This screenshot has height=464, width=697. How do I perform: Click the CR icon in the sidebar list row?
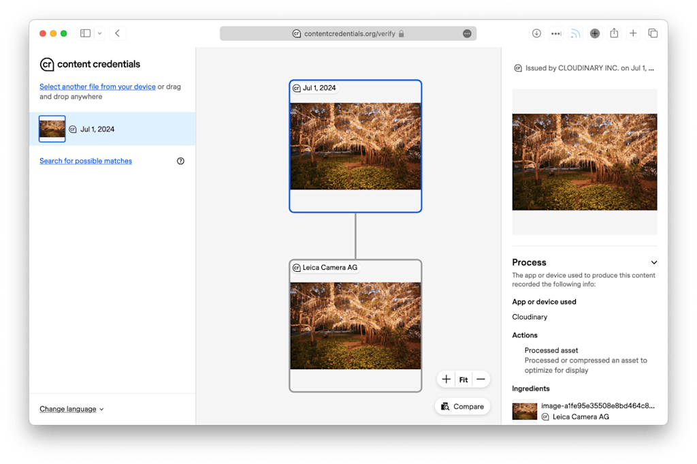tap(73, 129)
